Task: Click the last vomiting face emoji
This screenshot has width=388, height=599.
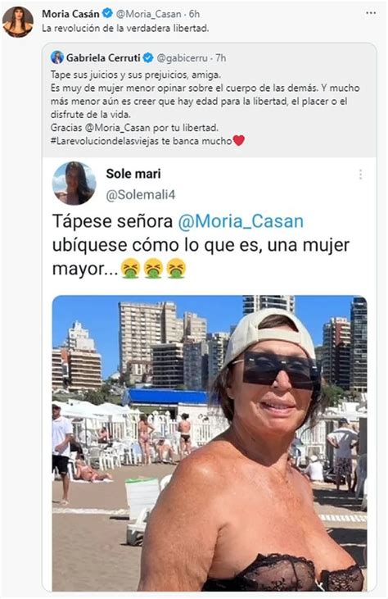Action: (176, 268)
